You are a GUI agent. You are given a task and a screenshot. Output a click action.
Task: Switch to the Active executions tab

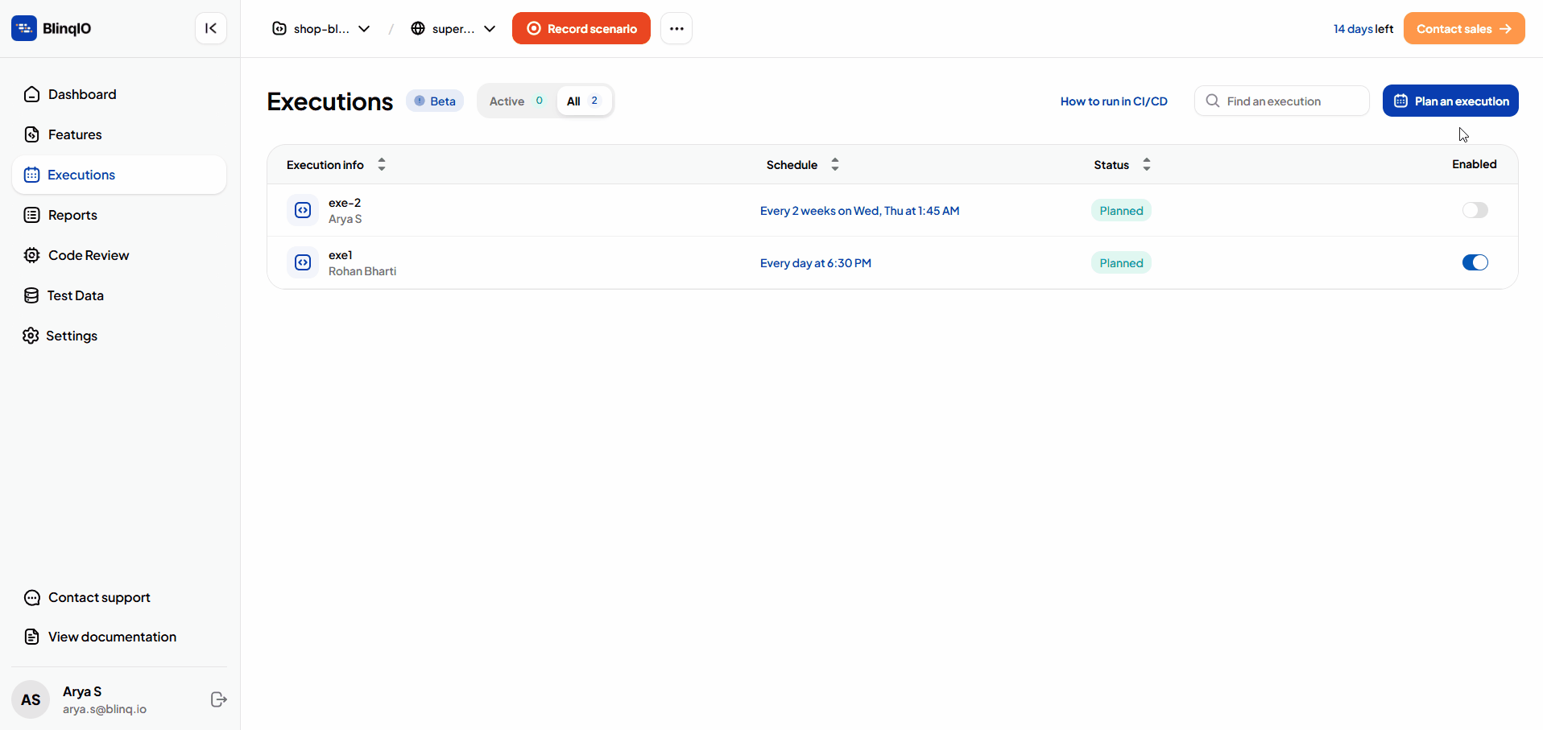pos(515,101)
